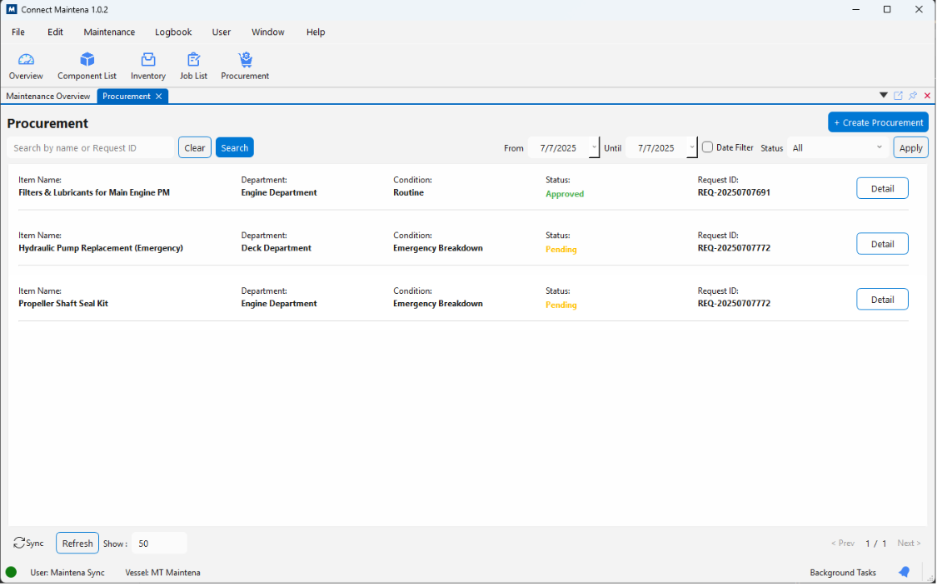Image resolution: width=937 pixels, height=586 pixels.
Task: Open the Component List toolbar icon
Action: click(87, 66)
